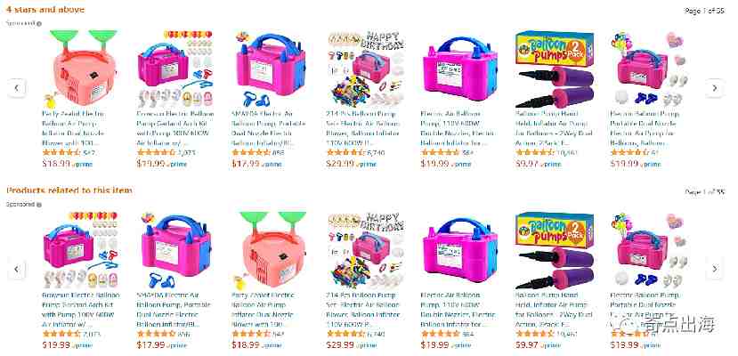
Task: Click the $9.97 price in the bottom row
Action: pyautogui.click(x=527, y=344)
